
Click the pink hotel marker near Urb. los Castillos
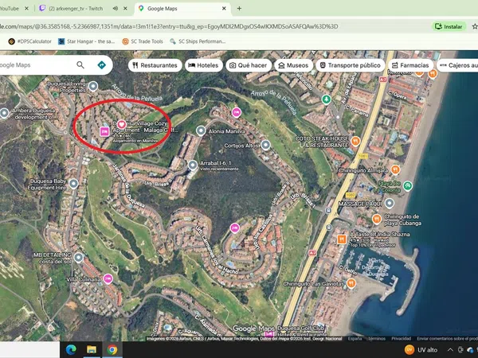pos(234,228)
